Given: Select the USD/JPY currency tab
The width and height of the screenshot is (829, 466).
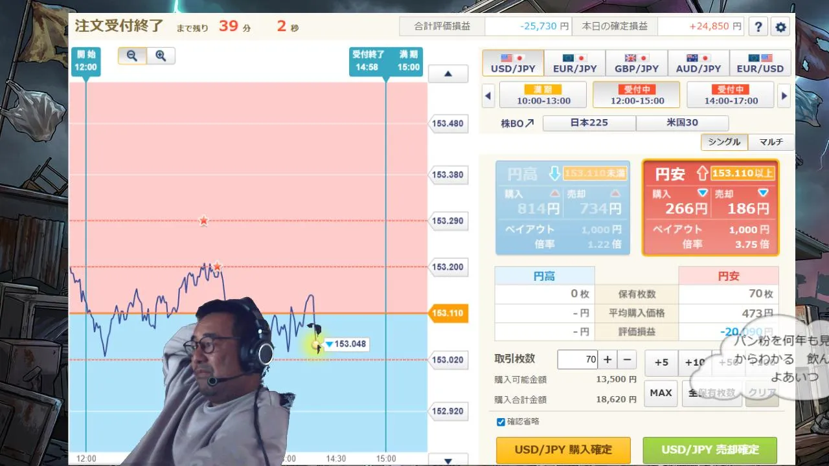Looking at the screenshot, I should click(x=513, y=63).
